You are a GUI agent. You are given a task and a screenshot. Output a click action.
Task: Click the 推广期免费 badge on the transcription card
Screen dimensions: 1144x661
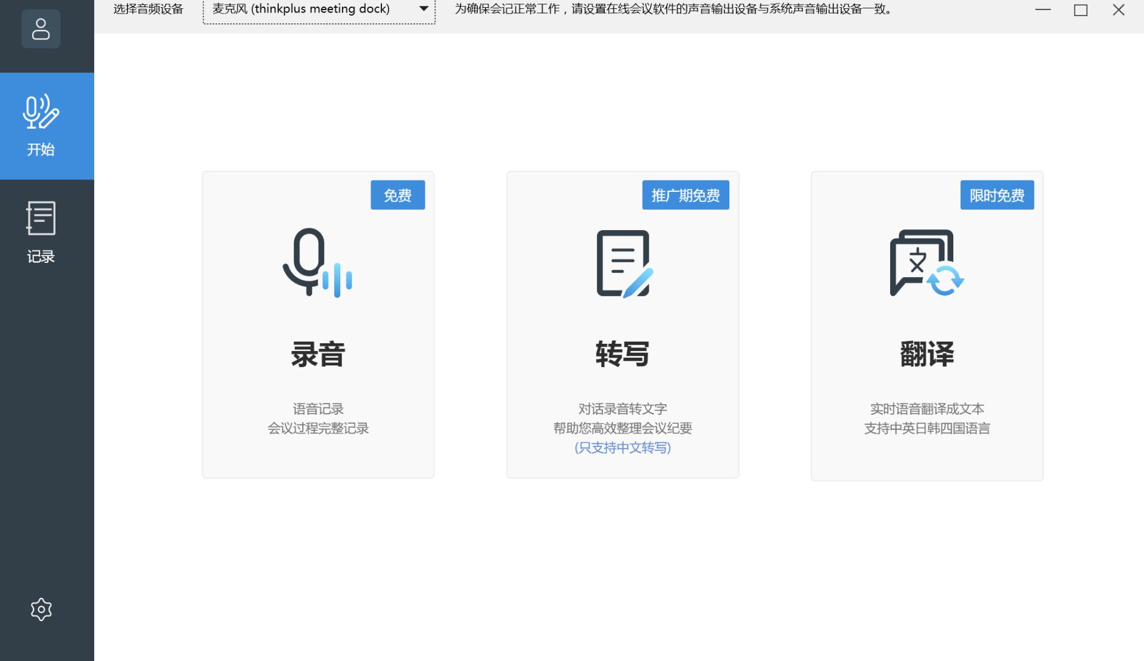tap(685, 195)
